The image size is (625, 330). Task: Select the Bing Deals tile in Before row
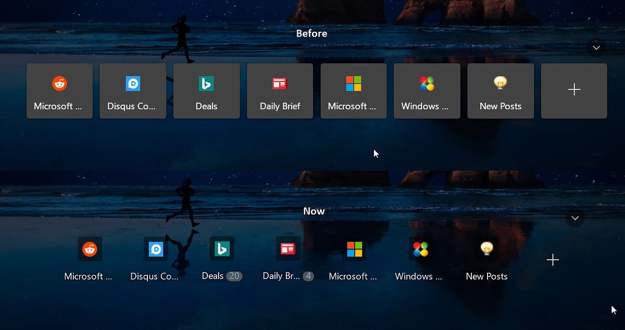(x=206, y=91)
